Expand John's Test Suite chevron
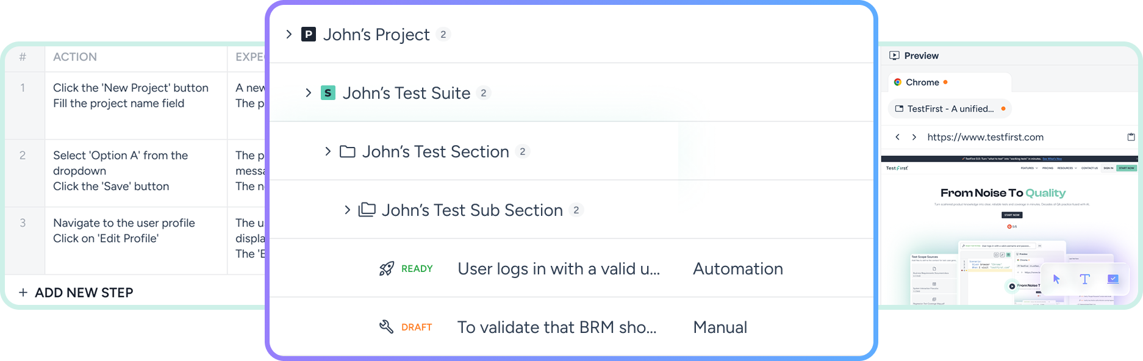 point(309,93)
